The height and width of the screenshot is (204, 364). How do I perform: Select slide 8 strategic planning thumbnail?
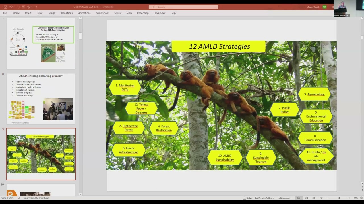point(41,99)
